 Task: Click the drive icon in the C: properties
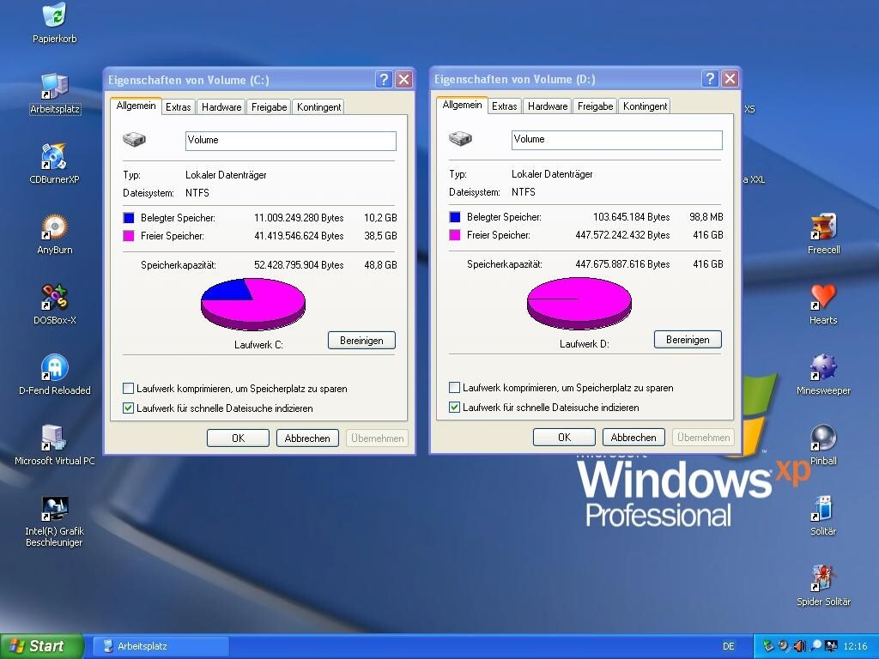pos(135,139)
